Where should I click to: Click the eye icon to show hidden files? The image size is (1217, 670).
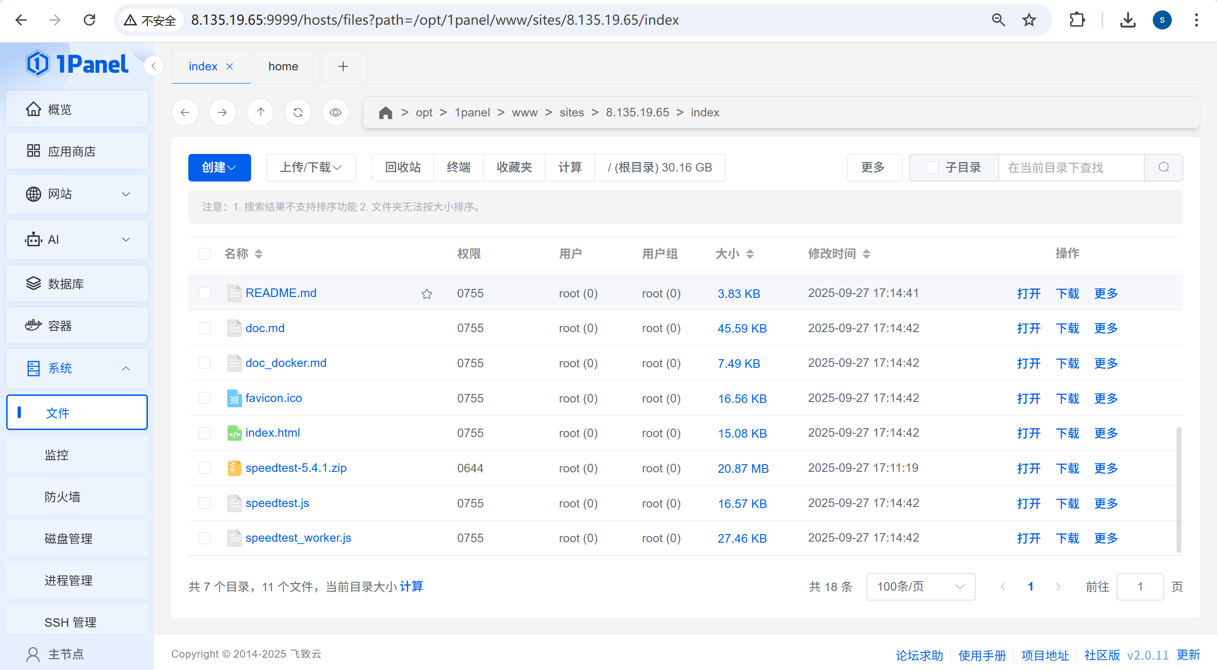pos(335,113)
